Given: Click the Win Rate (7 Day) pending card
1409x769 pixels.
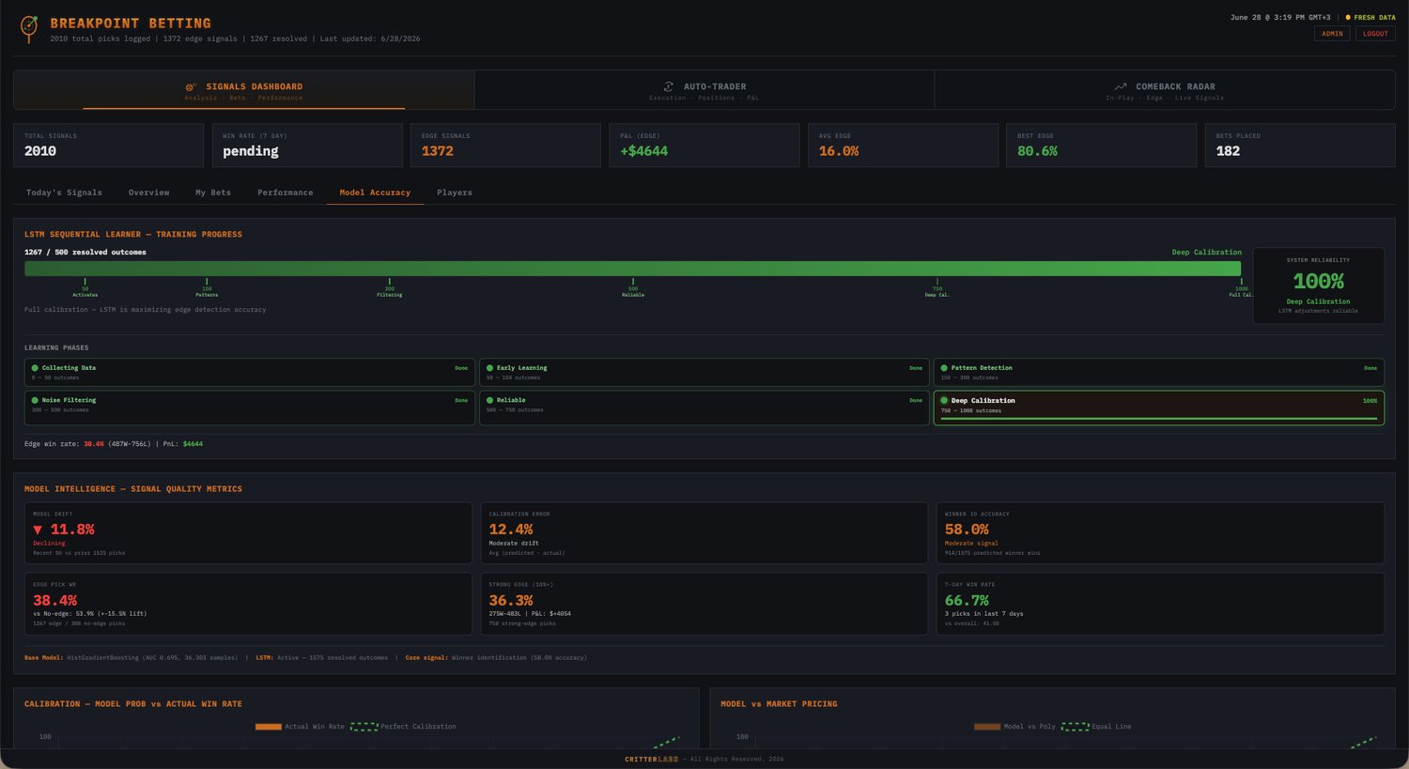Looking at the screenshot, I should 307,146.
